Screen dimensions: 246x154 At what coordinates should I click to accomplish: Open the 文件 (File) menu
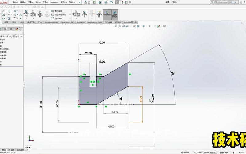tap(15, 2)
